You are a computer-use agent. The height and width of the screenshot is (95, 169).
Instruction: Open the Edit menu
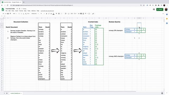coord(10,11)
